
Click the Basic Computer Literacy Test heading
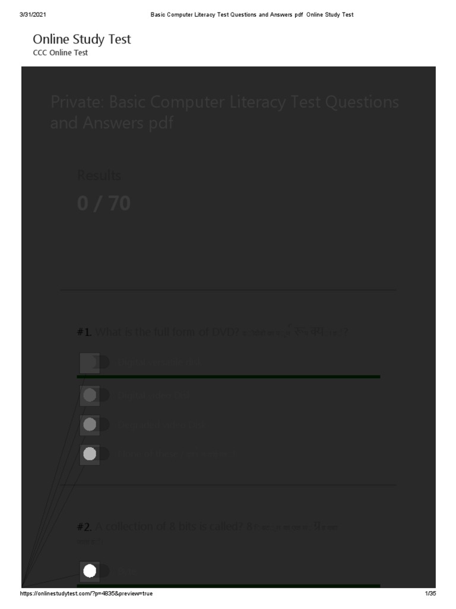(224, 113)
